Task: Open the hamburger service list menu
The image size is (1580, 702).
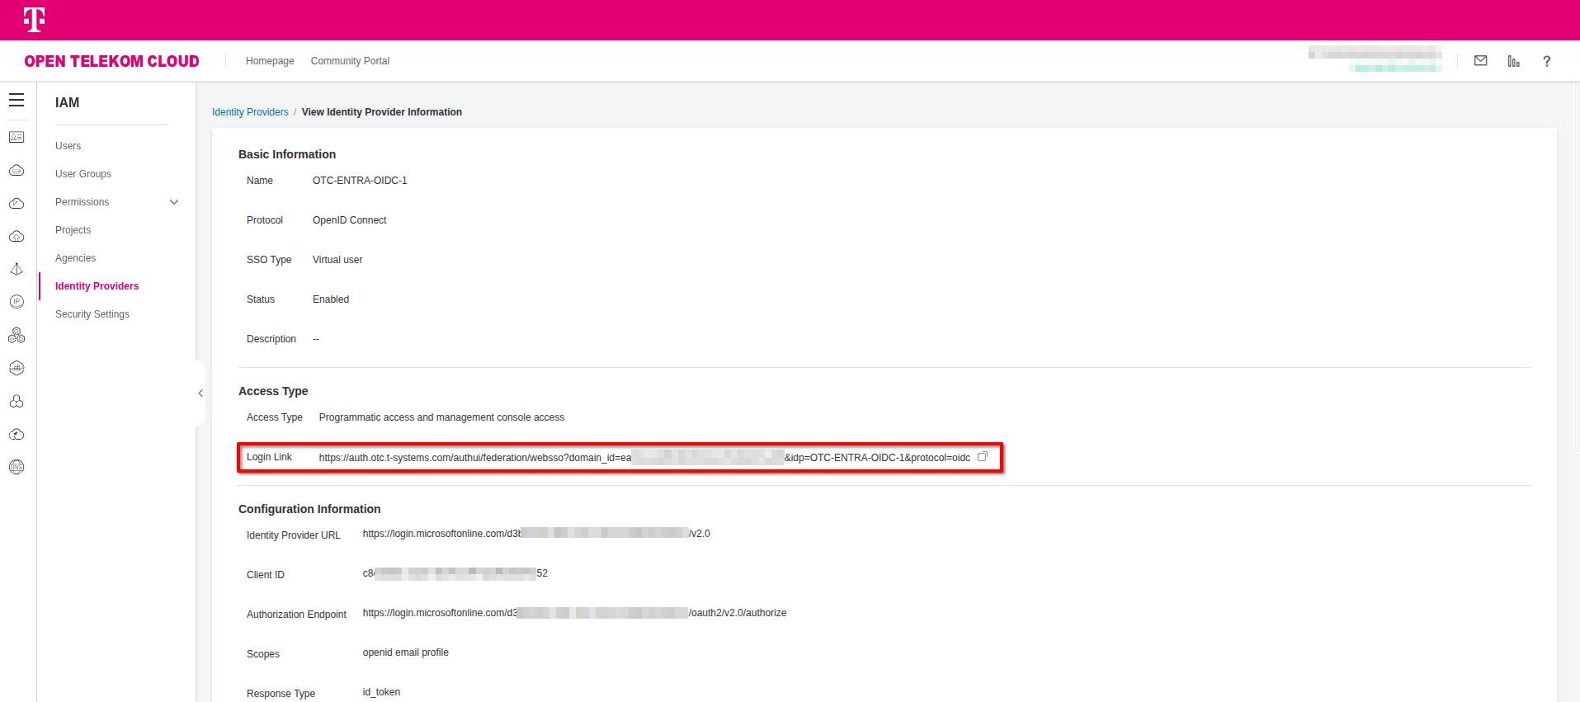Action: pos(17,101)
